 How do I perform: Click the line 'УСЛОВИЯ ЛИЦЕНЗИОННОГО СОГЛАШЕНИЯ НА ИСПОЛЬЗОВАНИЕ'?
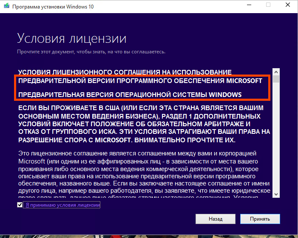(x=125, y=72)
